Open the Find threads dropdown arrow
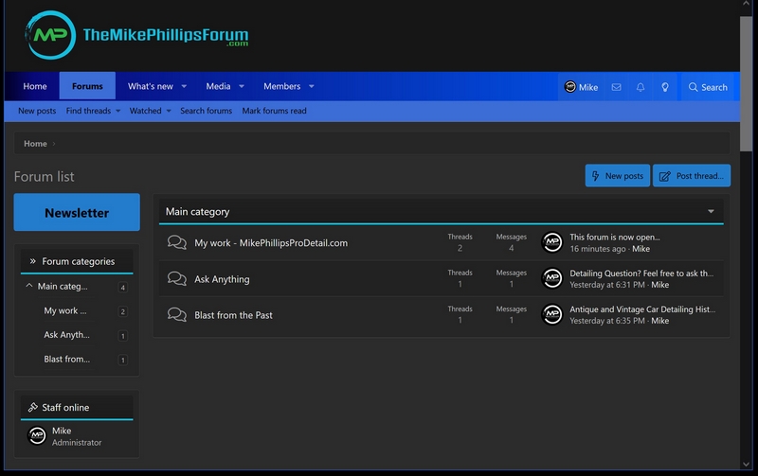 click(117, 111)
